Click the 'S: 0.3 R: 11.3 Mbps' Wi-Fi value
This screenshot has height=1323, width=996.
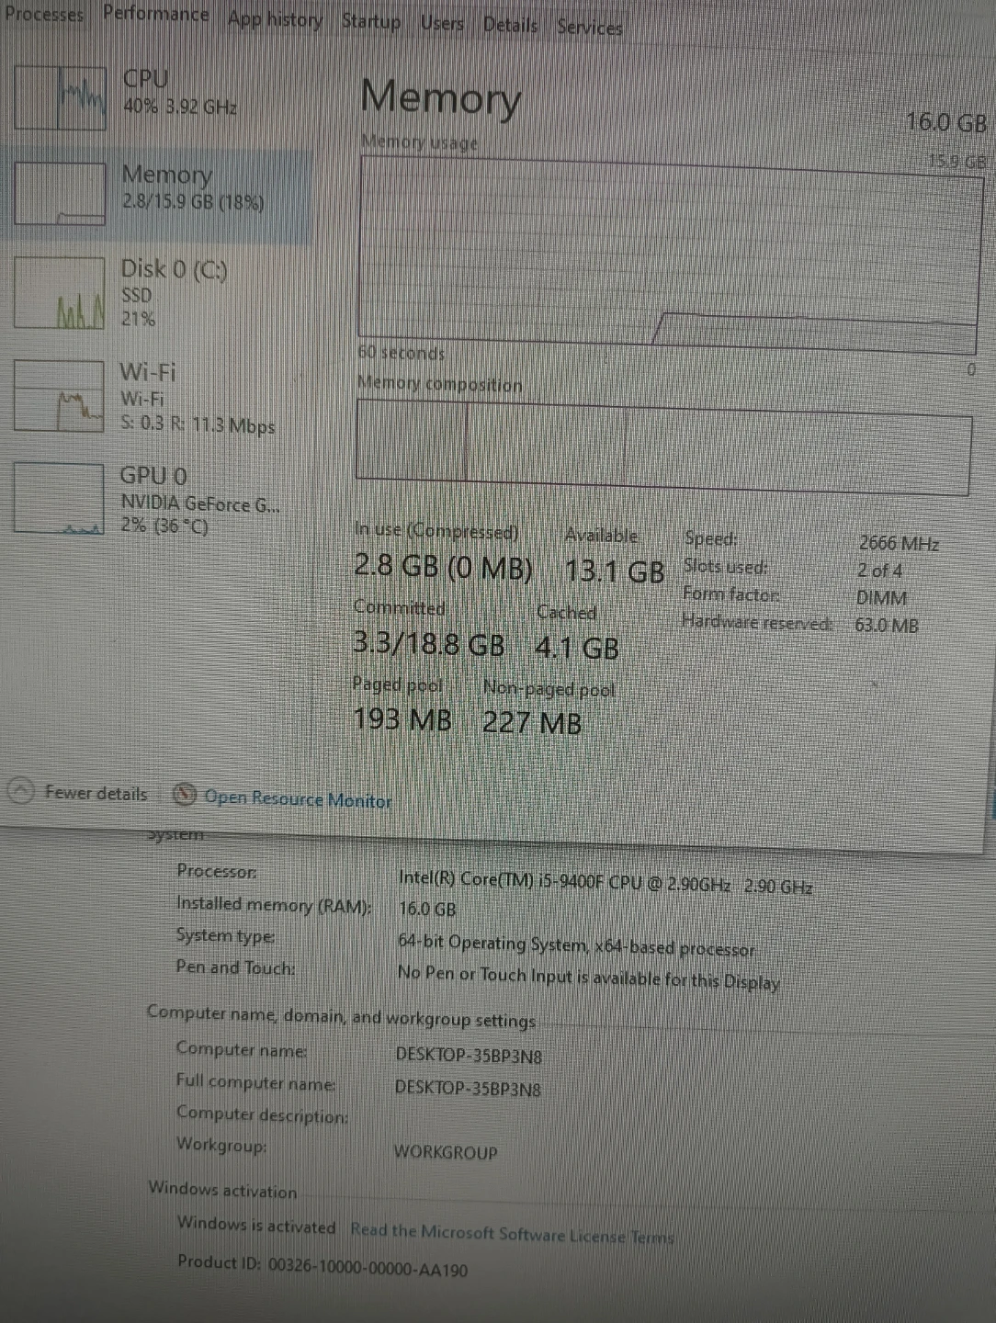[198, 424]
